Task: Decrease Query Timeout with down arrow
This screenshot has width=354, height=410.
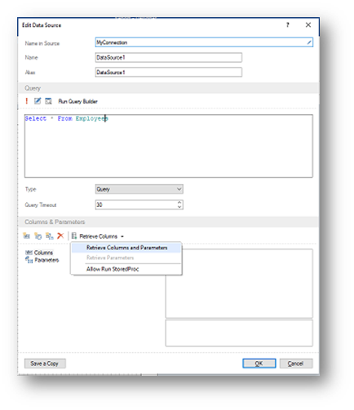Action: (x=179, y=207)
